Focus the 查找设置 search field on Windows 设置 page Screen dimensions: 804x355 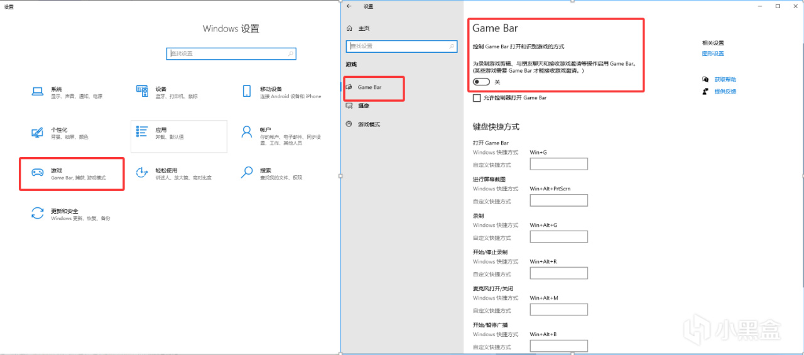point(231,53)
